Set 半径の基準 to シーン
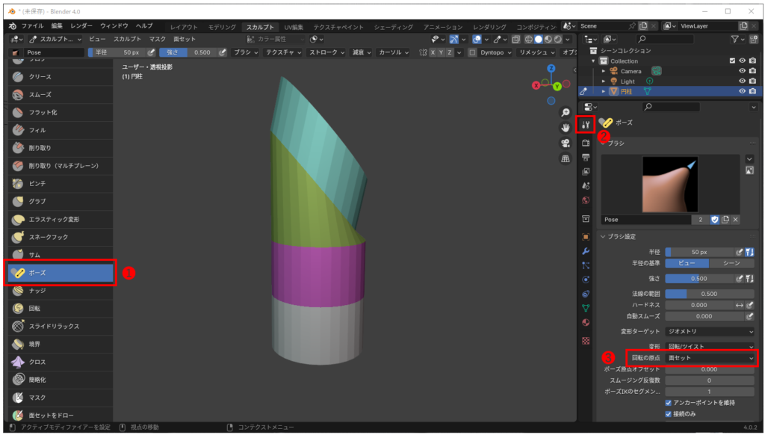 click(732, 263)
